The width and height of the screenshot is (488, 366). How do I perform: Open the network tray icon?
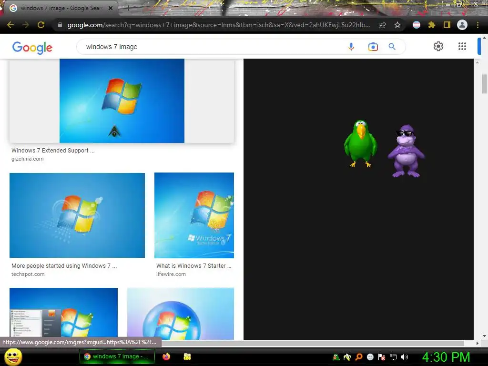point(393,357)
